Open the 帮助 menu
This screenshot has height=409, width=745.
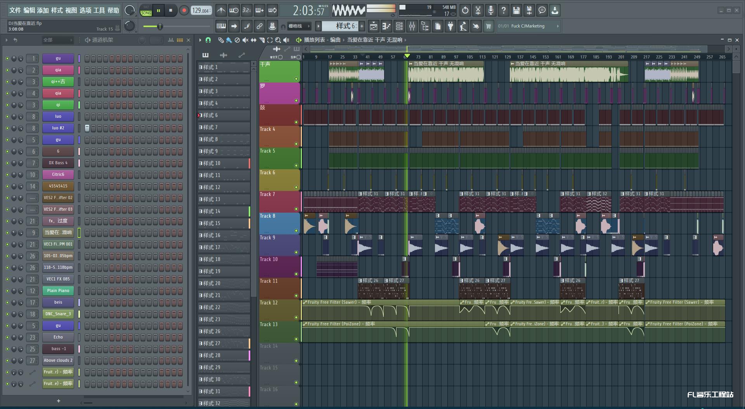tap(113, 10)
